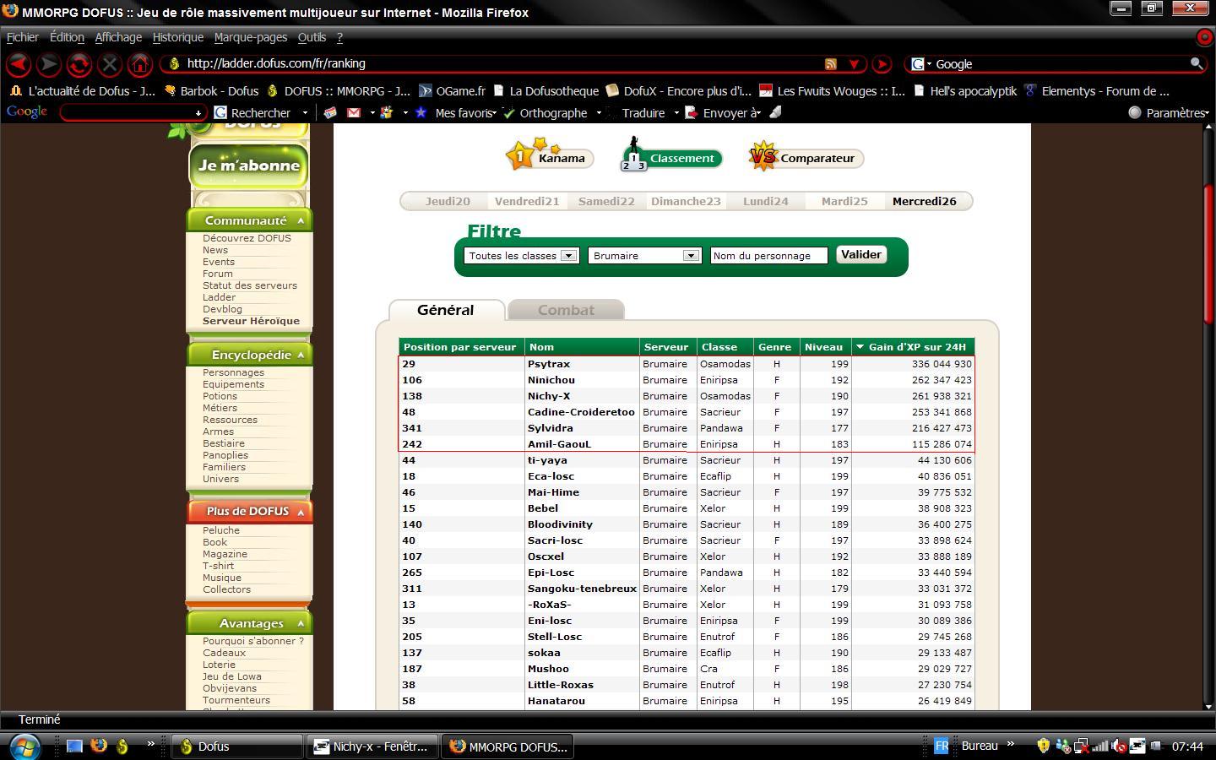Open La Dofusotheque bookmark
Image resolution: width=1216 pixels, height=760 pixels.
[546, 91]
